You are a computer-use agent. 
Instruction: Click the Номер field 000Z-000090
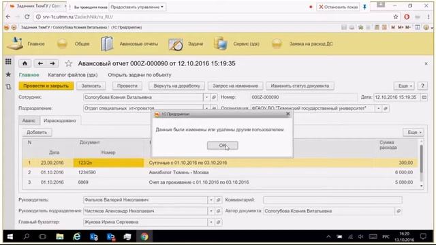[304, 97]
